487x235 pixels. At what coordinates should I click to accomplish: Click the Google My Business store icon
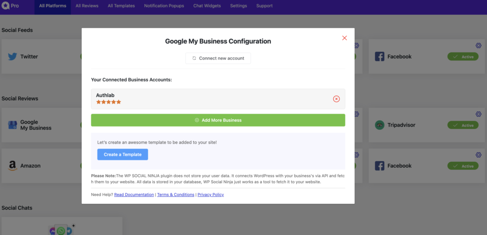click(x=12, y=125)
